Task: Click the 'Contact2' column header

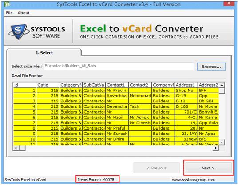Action: click(x=140, y=85)
